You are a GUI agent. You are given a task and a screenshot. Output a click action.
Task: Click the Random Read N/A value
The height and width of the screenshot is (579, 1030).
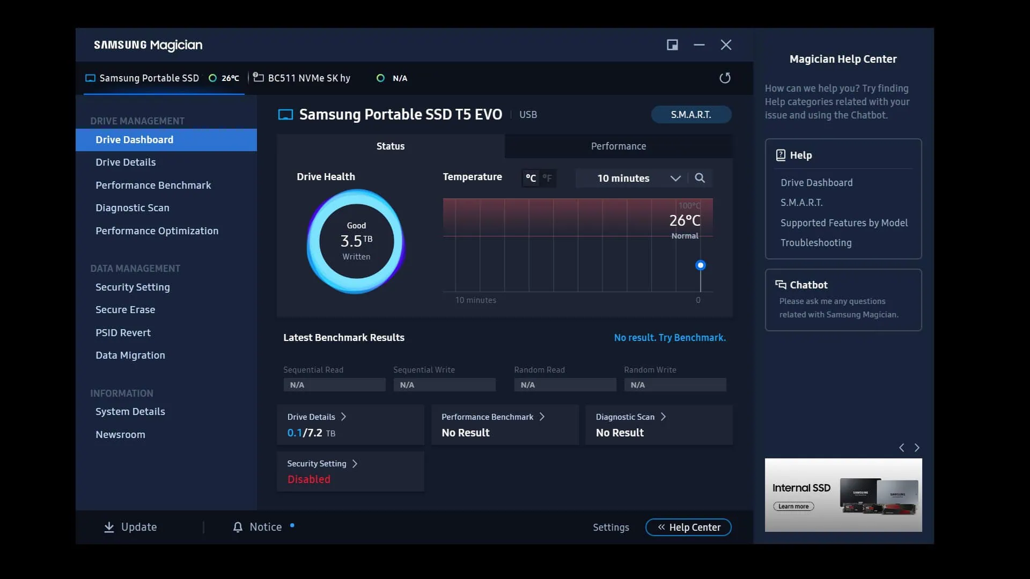(565, 384)
